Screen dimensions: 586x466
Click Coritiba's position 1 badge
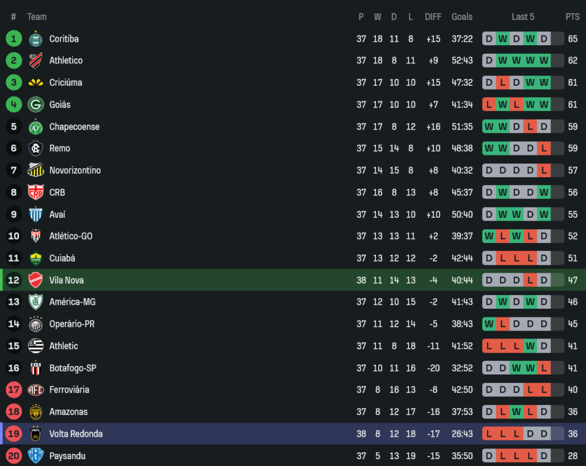pos(14,39)
